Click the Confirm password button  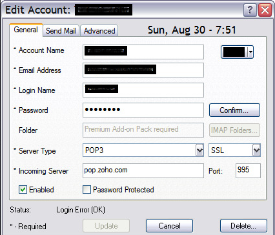(234, 110)
